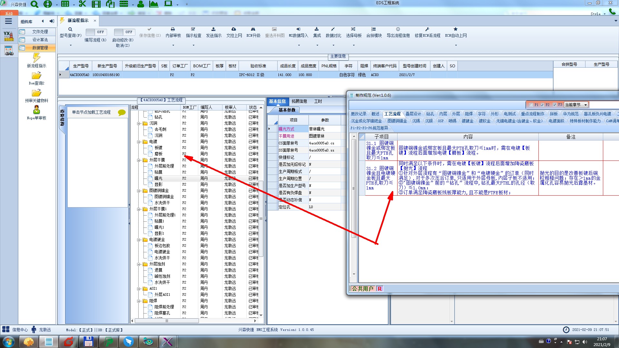Click 信息中心 in status bar
Screen dimensions: 619x348
(x=15, y=330)
